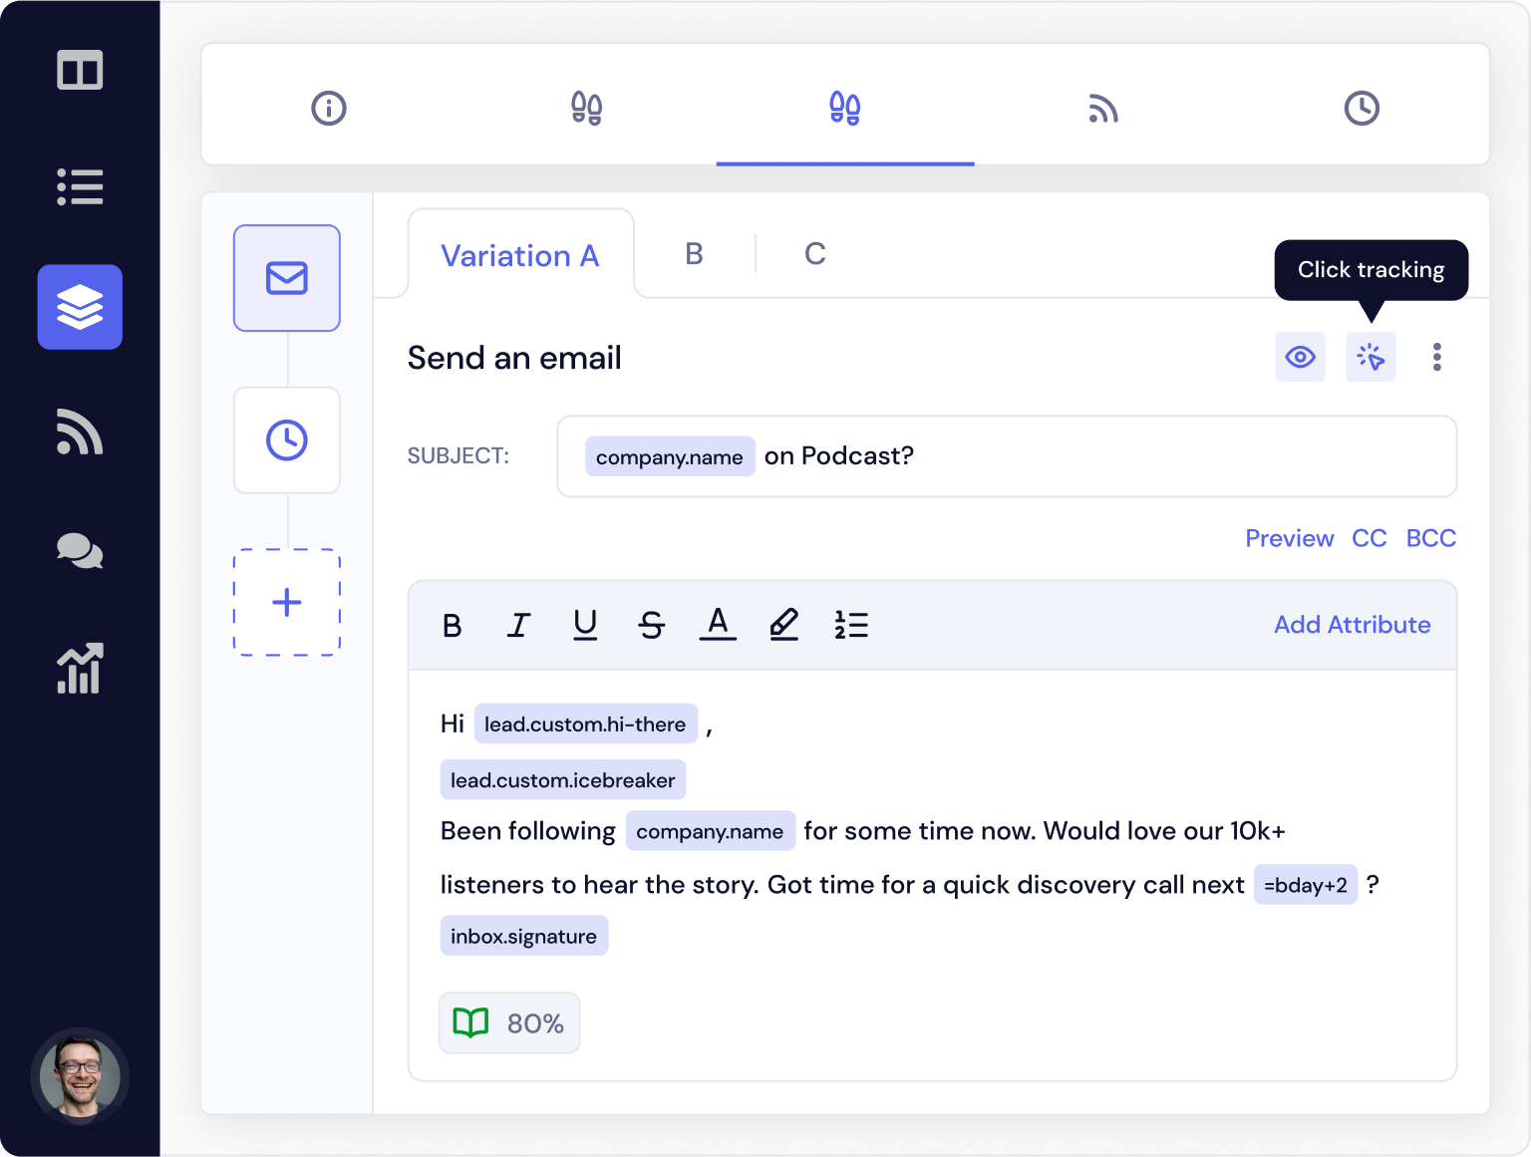Select the analytics chart icon in sidebar
Screen dimensions: 1531x1157
click(80, 670)
